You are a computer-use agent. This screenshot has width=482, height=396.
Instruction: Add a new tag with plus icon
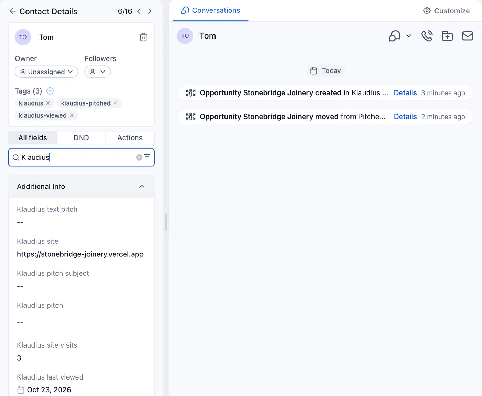pyautogui.click(x=50, y=91)
